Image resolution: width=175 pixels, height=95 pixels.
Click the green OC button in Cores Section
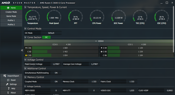point(46,37)
